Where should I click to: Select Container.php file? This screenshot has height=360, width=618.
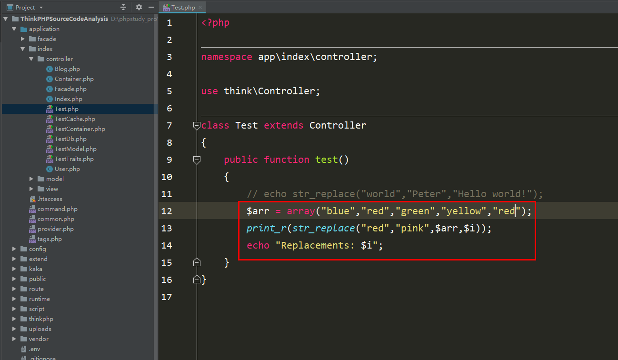coord(74,79)
